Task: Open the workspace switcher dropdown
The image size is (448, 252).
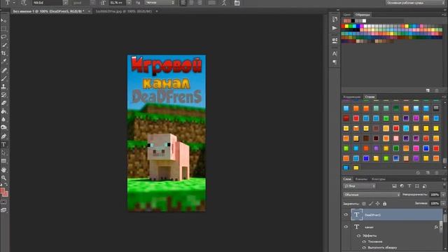Action: pyautogui.click(x=415, y=3)
